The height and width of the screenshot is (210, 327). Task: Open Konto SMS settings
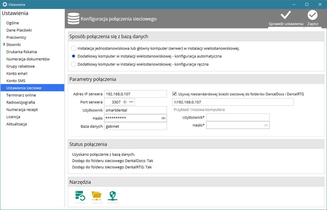[x=16, y=81]
